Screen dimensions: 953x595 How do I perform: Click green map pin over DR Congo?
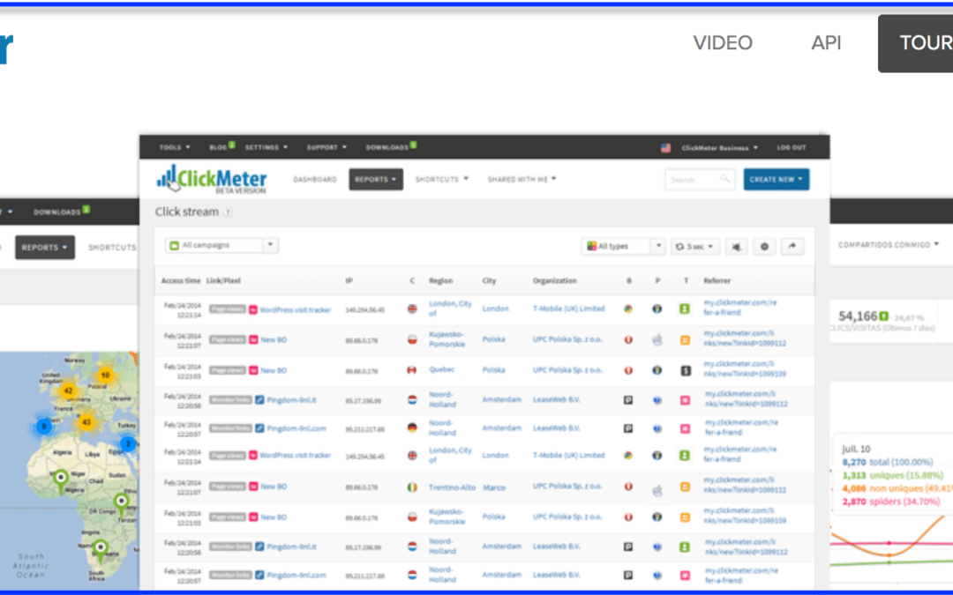[121, 504]
